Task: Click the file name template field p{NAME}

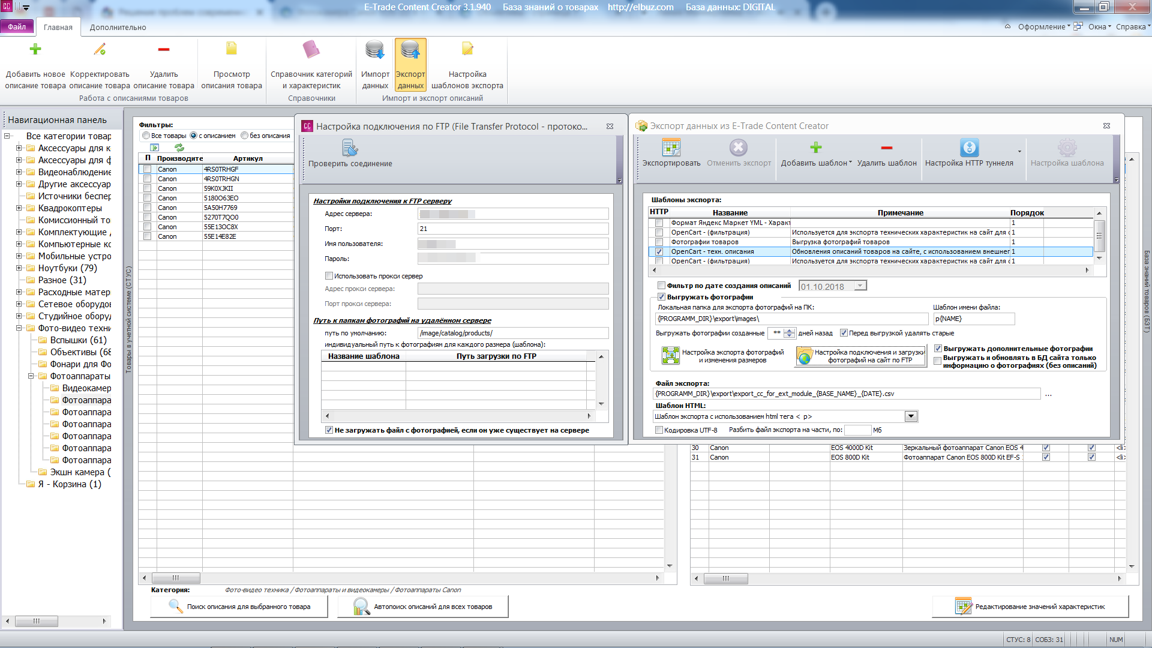Action: (974, 319)
